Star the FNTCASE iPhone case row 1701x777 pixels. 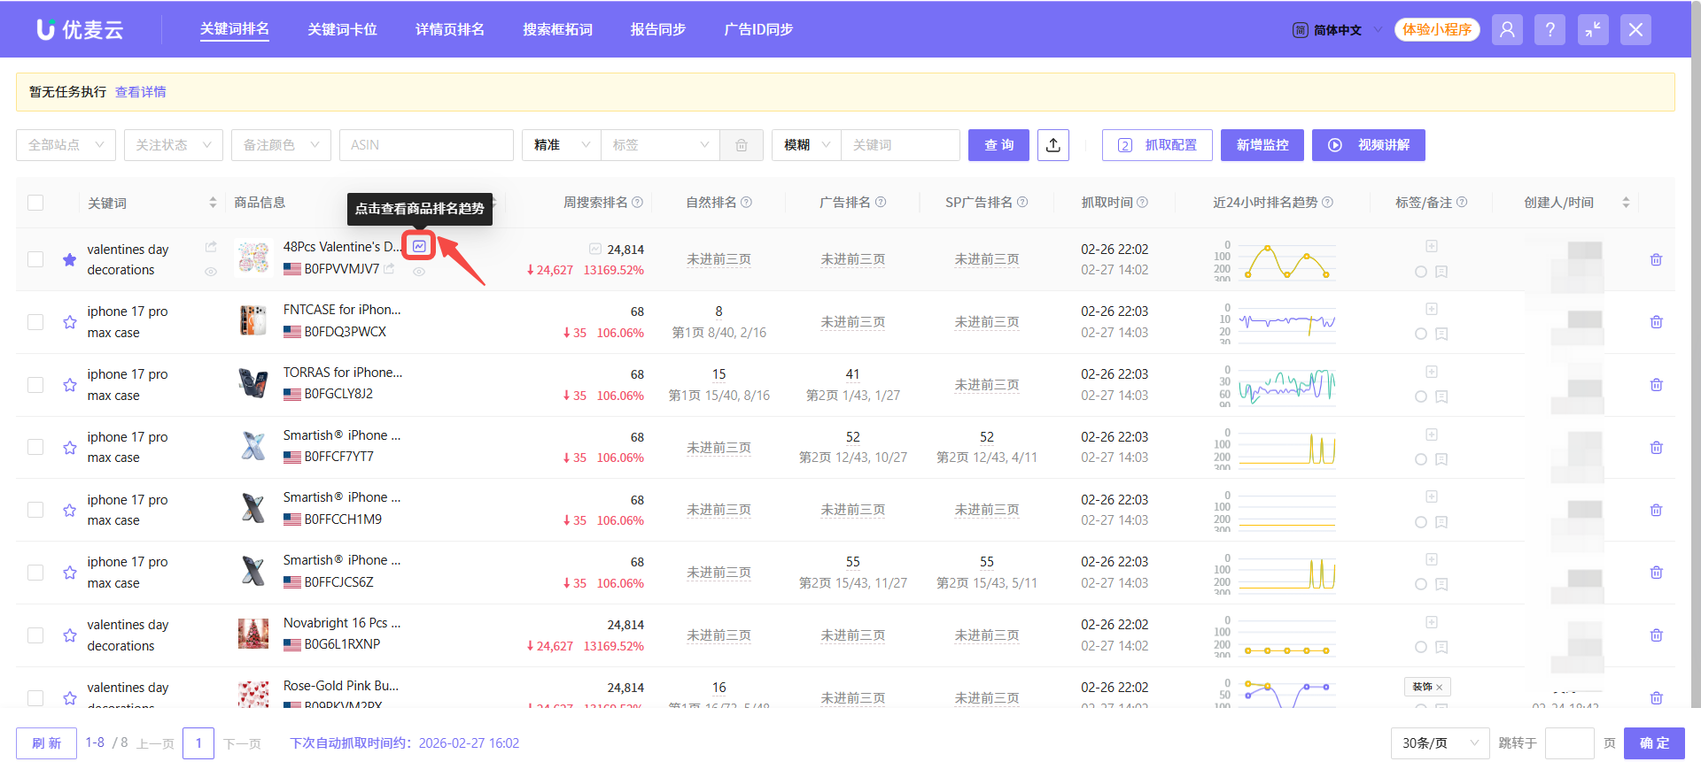click(x=70, y=322)
